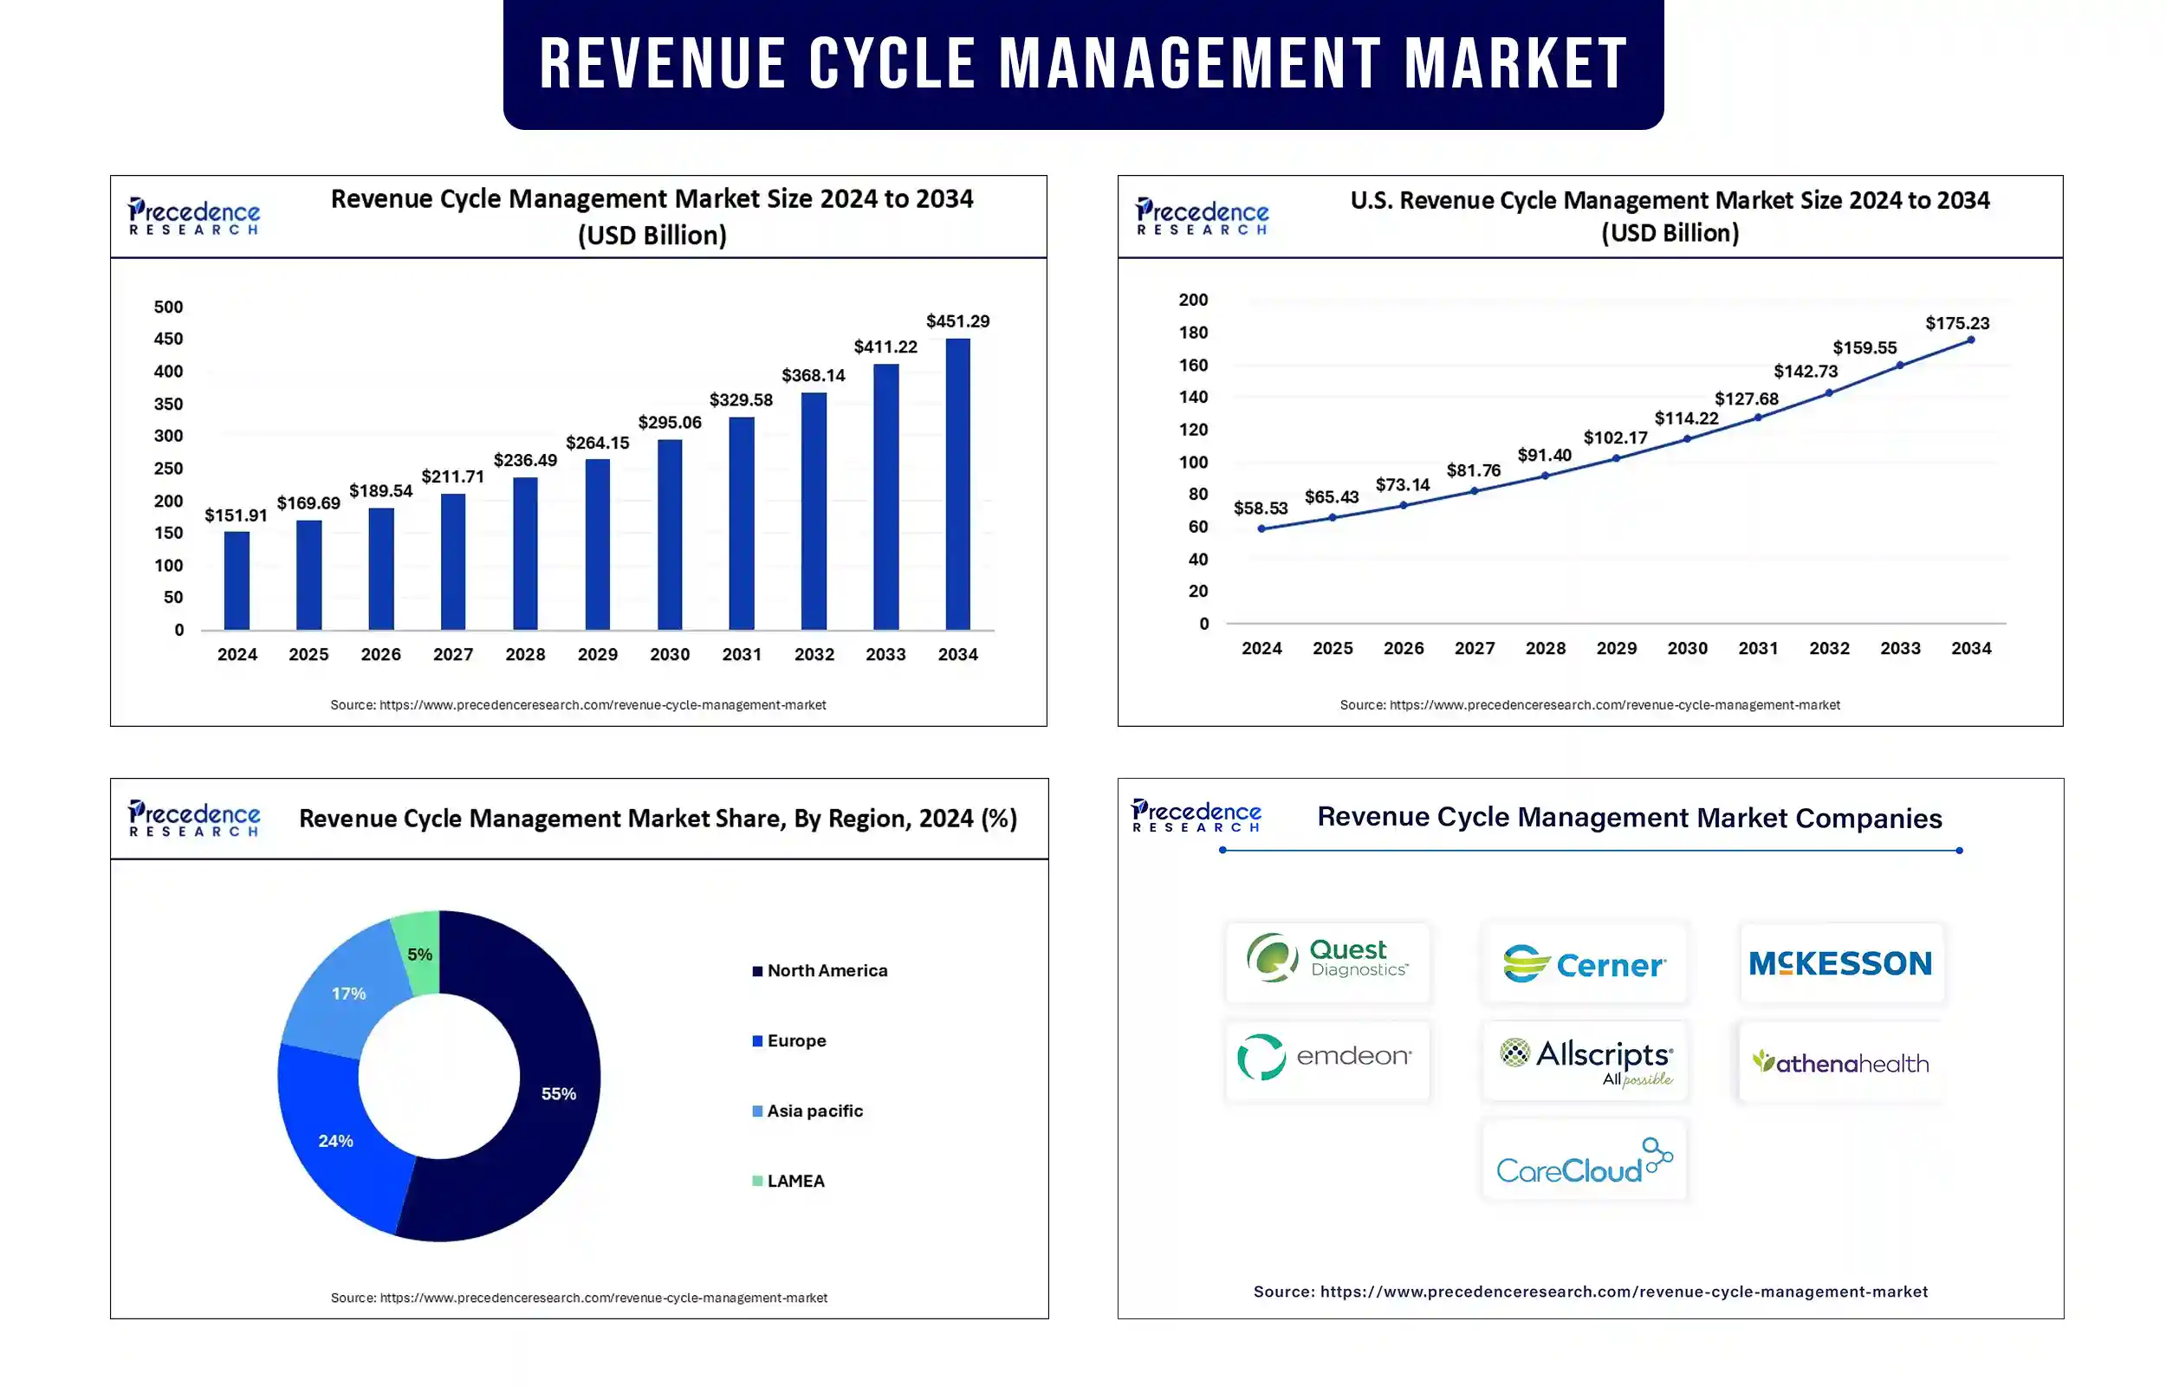Click the Market Share By Region chart title
This screenshot has width=2166, height=1386.
coord(658,818)
